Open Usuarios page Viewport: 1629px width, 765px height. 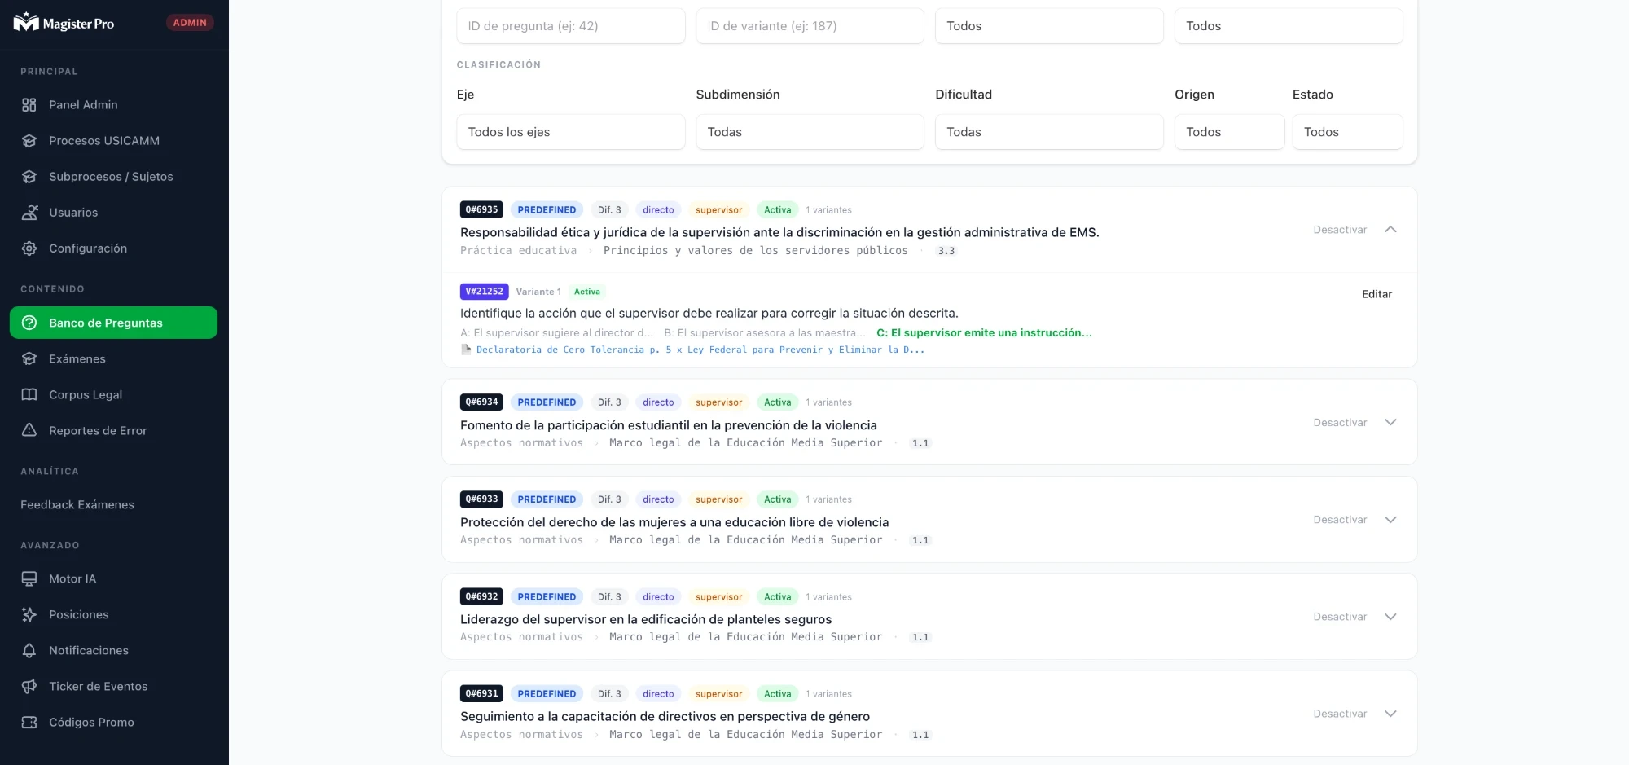click(113, 212)
